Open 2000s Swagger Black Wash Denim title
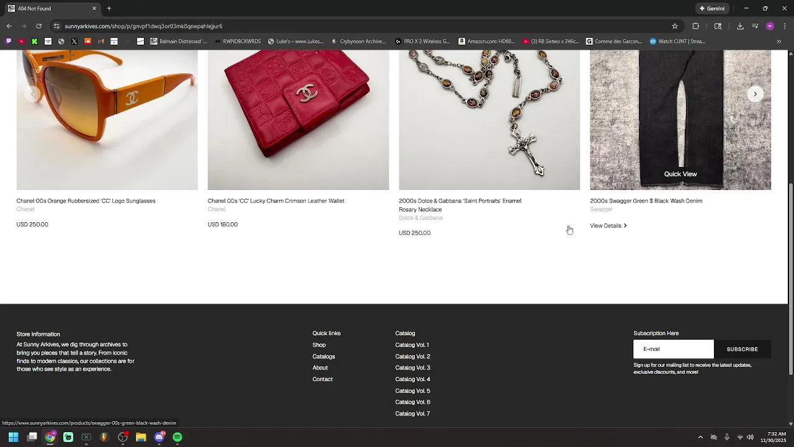The width and height of the screenshot is (794, 447). click(646, 201)
